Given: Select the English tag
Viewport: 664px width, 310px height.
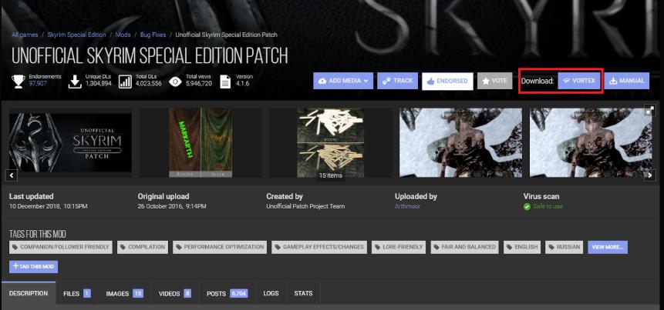Looking at the screenshot, I should [522, 247].
